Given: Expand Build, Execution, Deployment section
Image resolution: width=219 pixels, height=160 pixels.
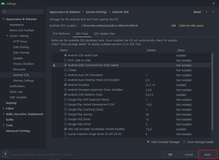Looking at the screenshot, I should (x=4, y=114).
